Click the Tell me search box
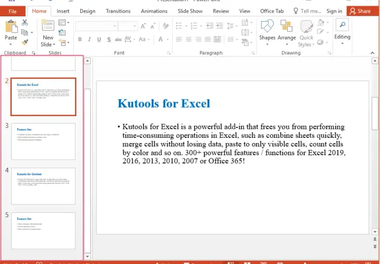 point(307,11)
